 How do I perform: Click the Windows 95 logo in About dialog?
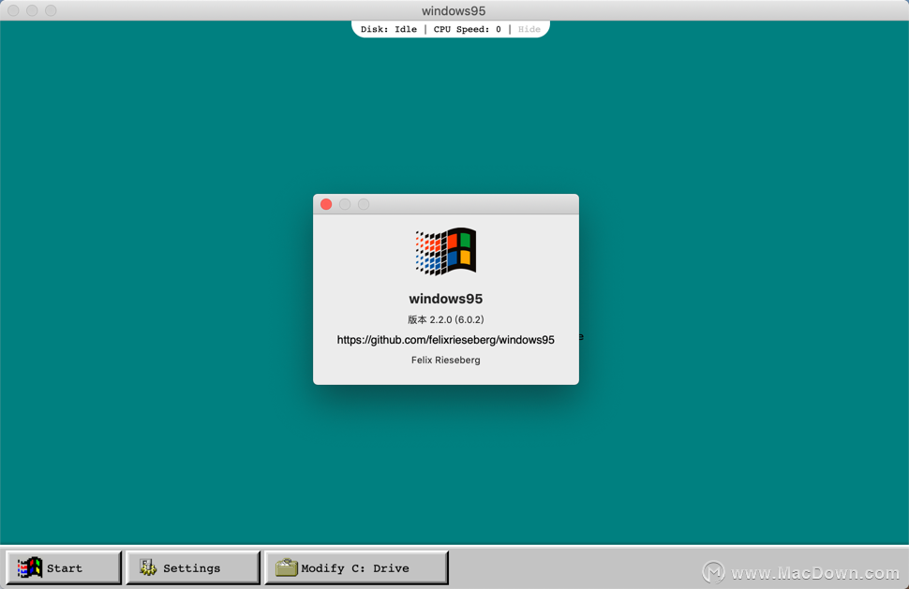445,251
